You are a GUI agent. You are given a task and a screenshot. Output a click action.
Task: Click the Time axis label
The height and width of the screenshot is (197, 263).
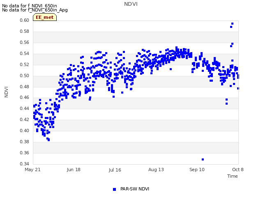tap(233, 176)
